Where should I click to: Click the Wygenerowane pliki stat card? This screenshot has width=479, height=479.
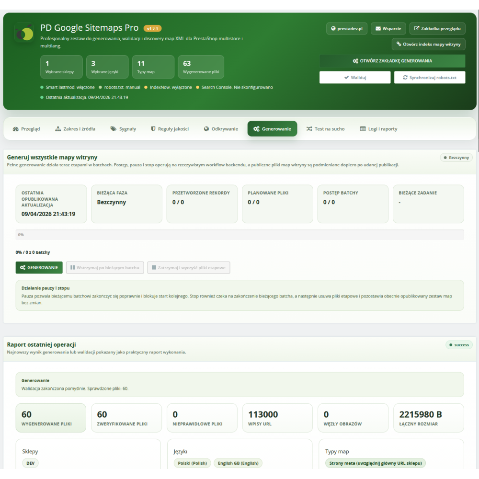(201, 67)
